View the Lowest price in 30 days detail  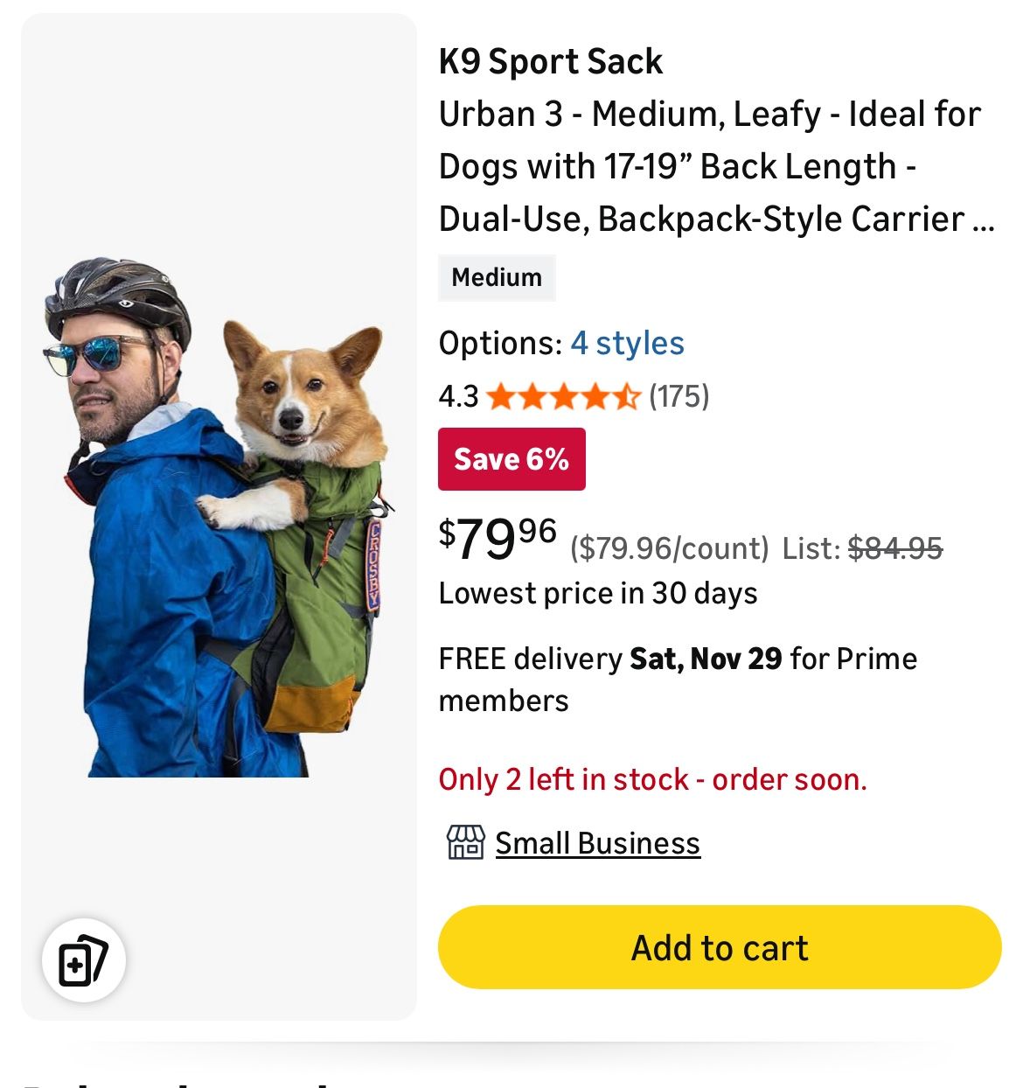[x=599, y=592]
